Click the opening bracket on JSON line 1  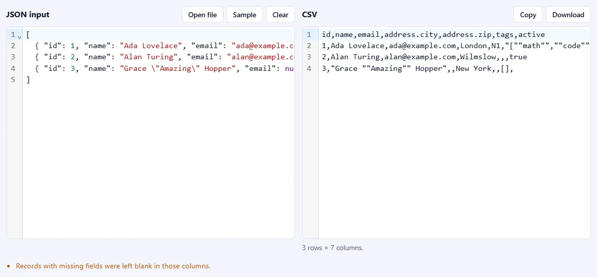[x=28, y=34]
